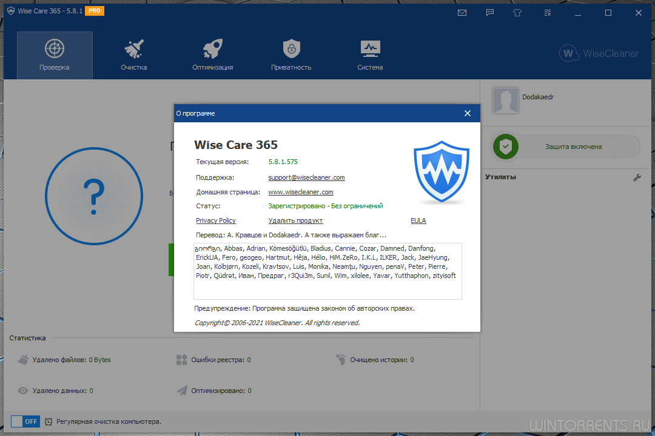Click the t-shirt skin icon

517,13
